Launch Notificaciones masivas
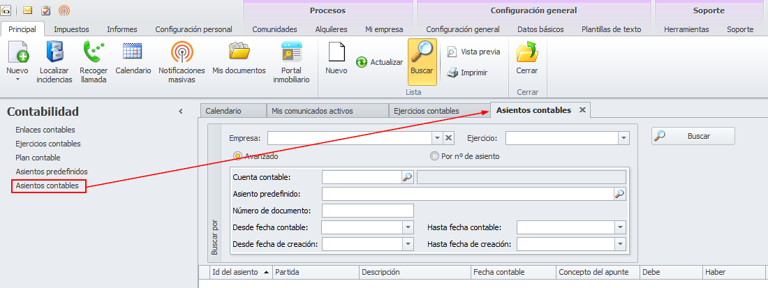This screenshot has height=288, width=768. click(182, 53)
